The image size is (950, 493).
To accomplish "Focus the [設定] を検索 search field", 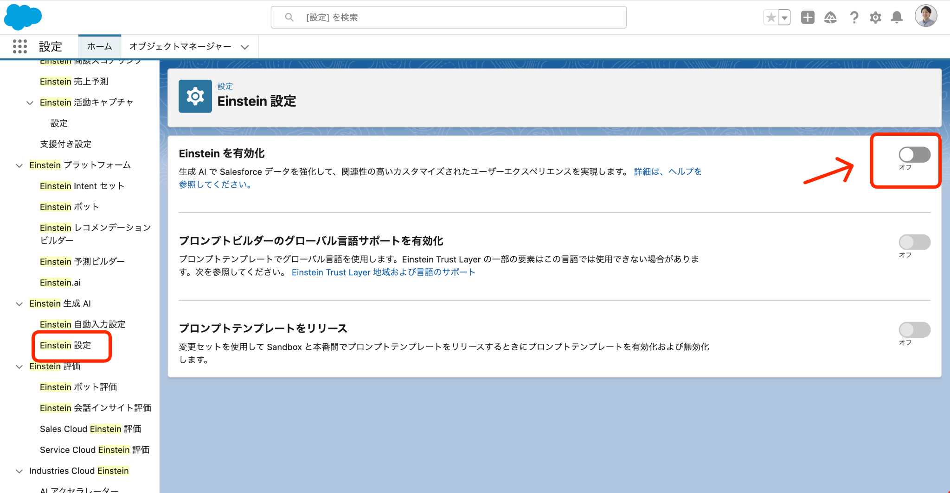I will (x=449, y=17).
